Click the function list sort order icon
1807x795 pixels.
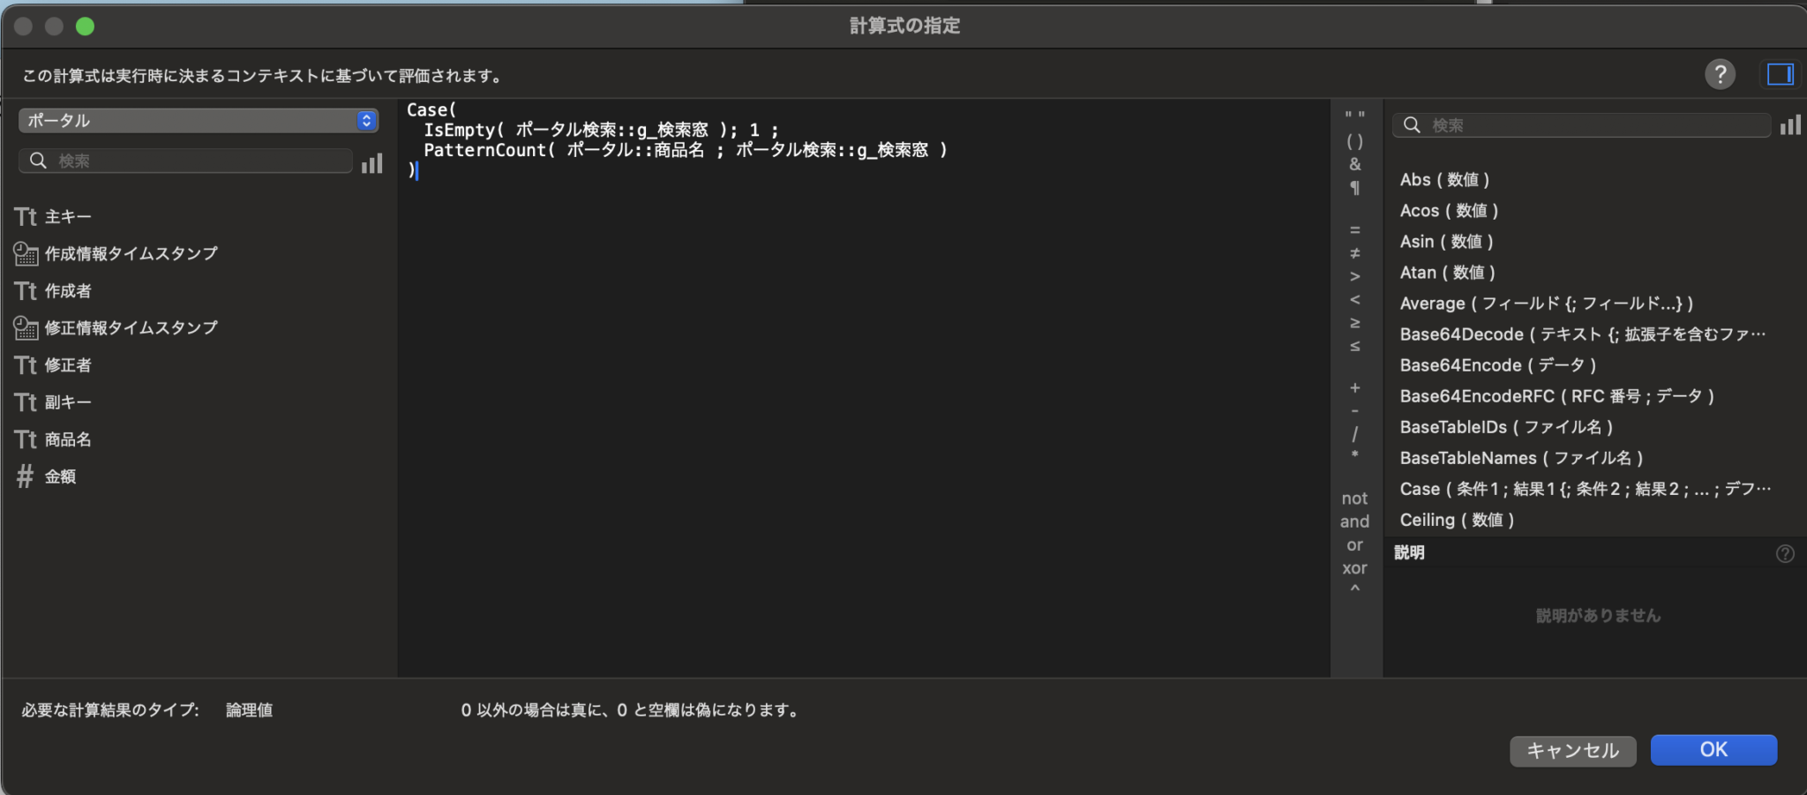click(1792, 124)
